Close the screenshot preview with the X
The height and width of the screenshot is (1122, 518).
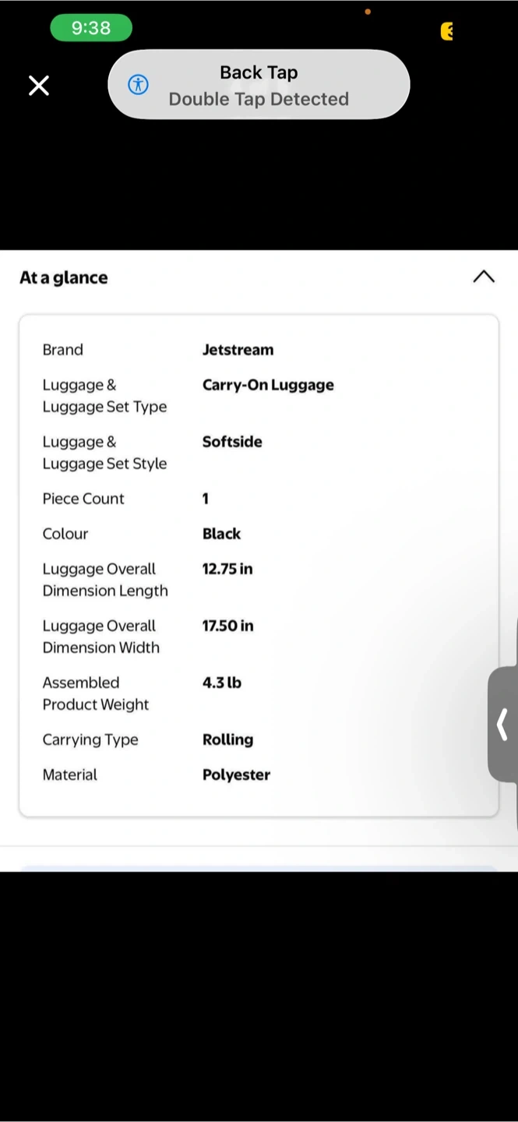coord(39,85)
